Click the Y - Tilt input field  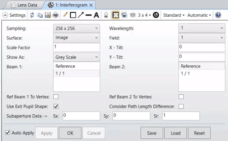tap(202, 57)
